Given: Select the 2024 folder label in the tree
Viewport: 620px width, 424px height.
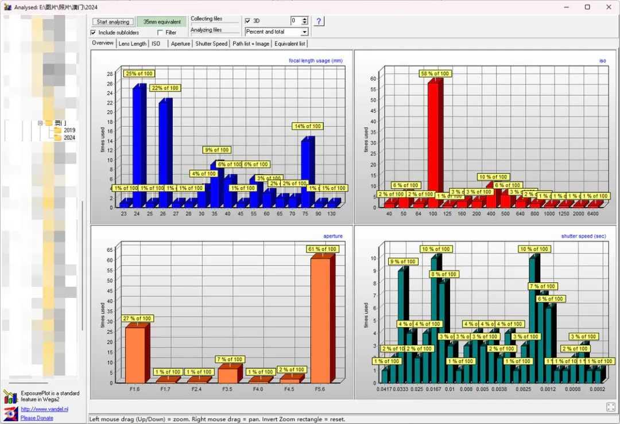Looking at the screenshot, I should [69, 138].
